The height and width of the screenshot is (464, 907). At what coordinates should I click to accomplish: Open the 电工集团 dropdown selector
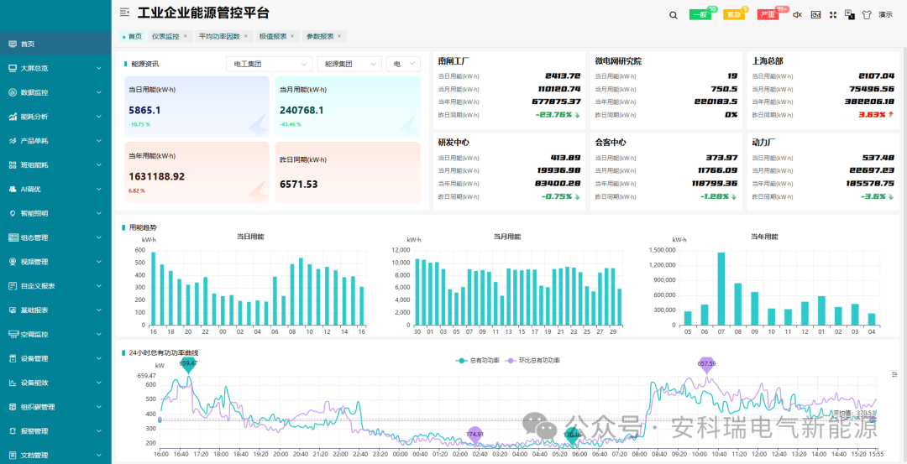click(x=269, y=64)
